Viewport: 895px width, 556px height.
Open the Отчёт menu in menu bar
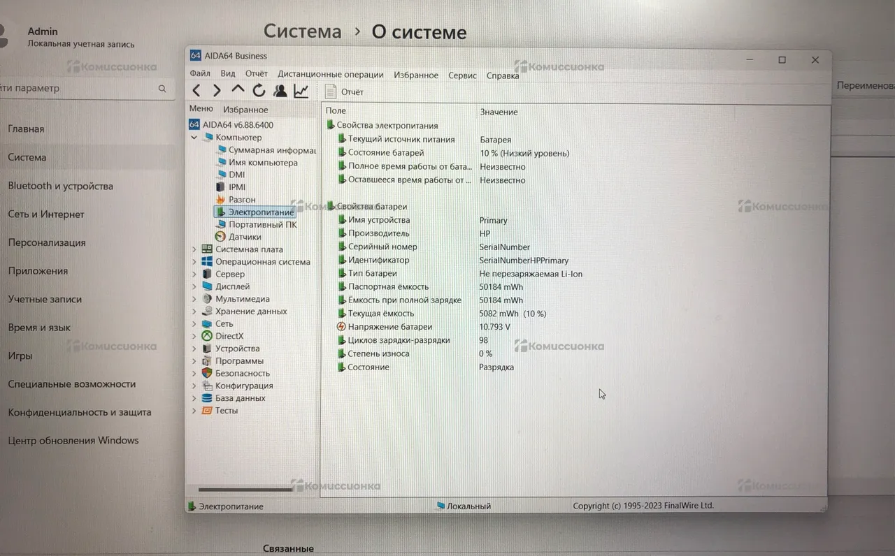point(257,74)
